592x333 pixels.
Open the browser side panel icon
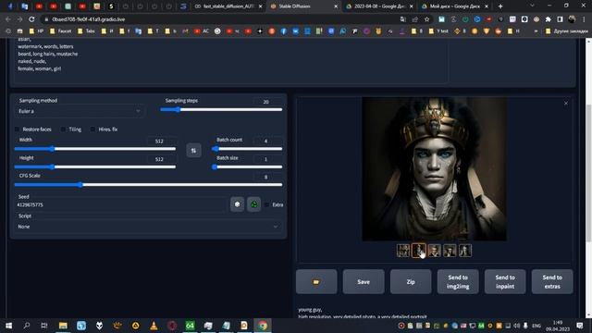(x=560, y=19)
